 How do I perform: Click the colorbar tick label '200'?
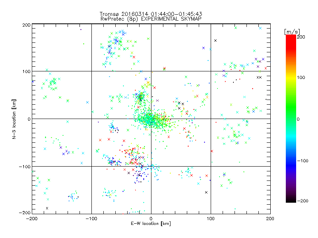(301, 37)
